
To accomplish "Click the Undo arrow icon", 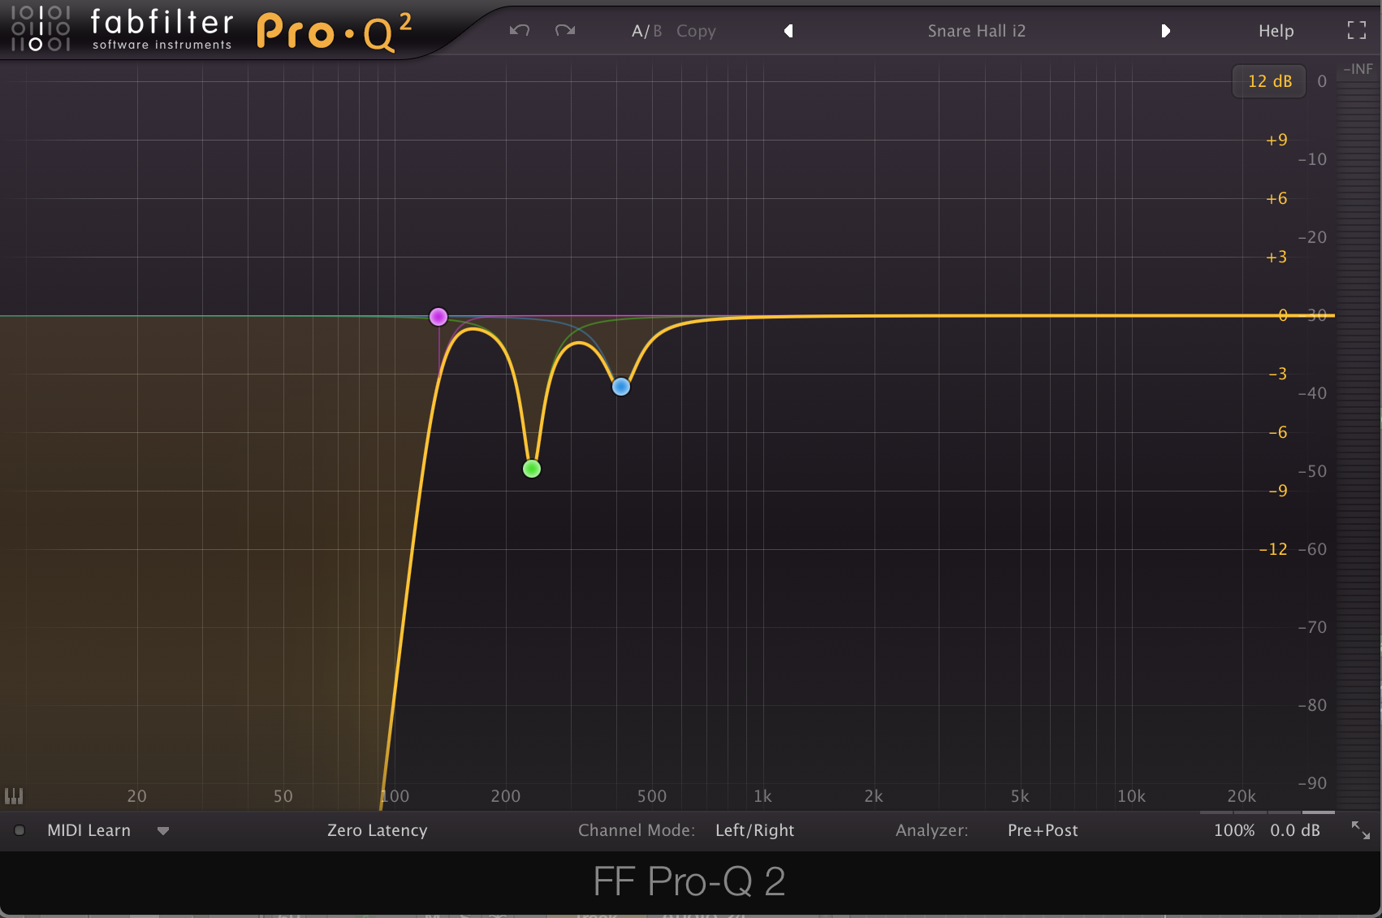I will tap(520, 31).
